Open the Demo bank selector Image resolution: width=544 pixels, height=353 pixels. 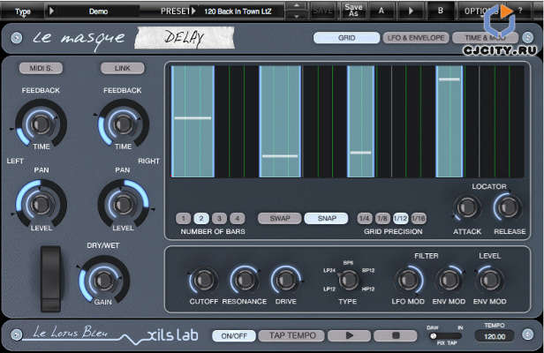click(98, 11)
